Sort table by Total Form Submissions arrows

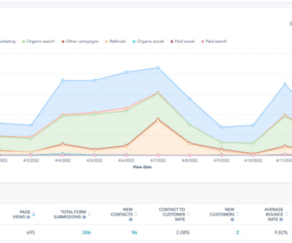pos(90,214)
